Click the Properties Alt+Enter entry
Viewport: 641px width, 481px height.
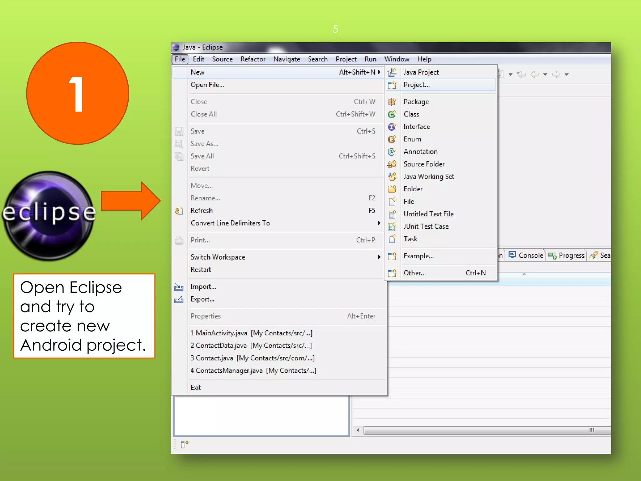(x=279, y=316)
